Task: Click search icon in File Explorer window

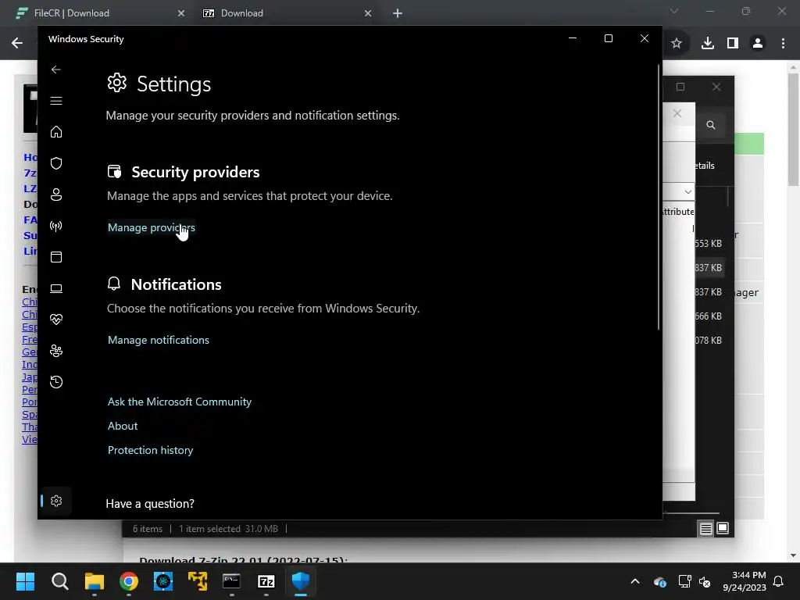Action: click(711, 125)
